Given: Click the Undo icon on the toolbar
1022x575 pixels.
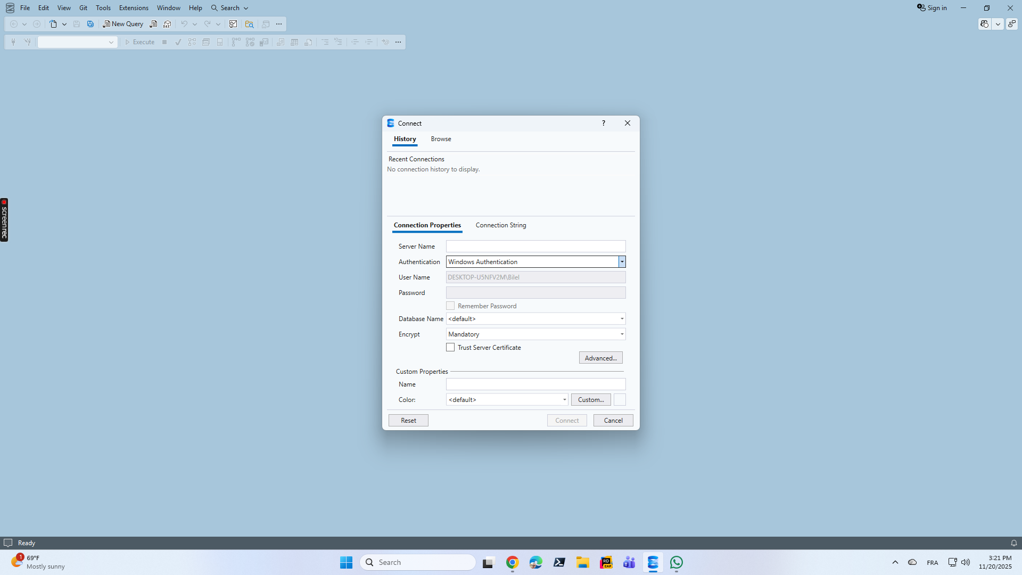Looking at the screenshot, I should (x=184, y=24).
